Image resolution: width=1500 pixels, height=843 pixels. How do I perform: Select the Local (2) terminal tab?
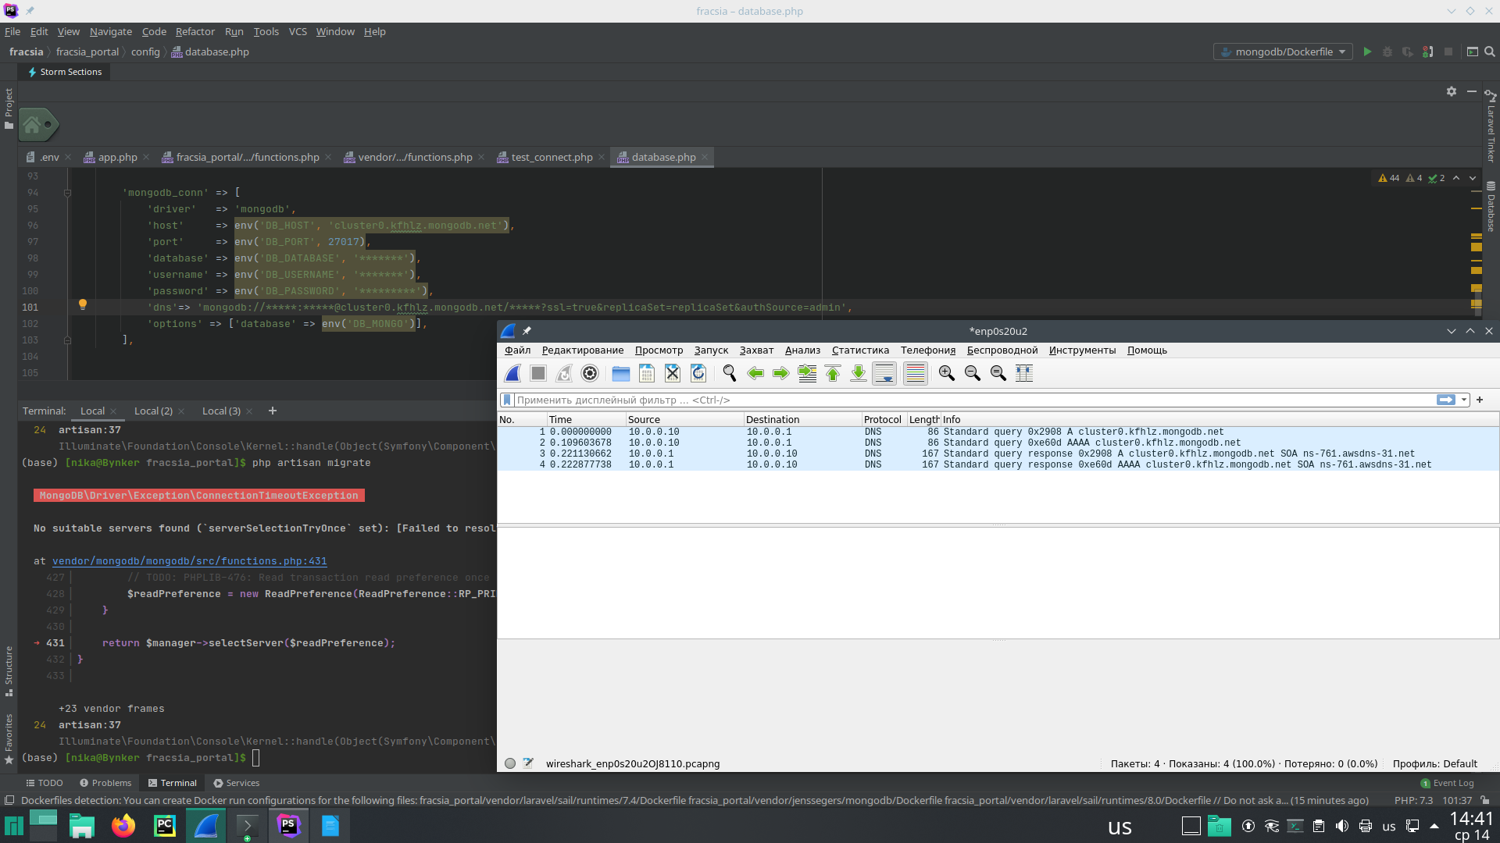click(x=153, y=411)
